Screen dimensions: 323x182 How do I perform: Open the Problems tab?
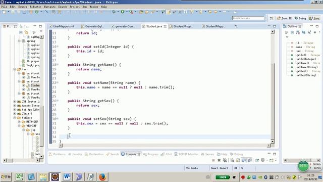(57, 154)
